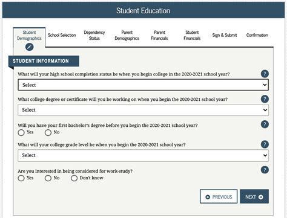The image size is (287, 218).
Task: Switch to Parent Demographics tab
Action: pos(127,35)
